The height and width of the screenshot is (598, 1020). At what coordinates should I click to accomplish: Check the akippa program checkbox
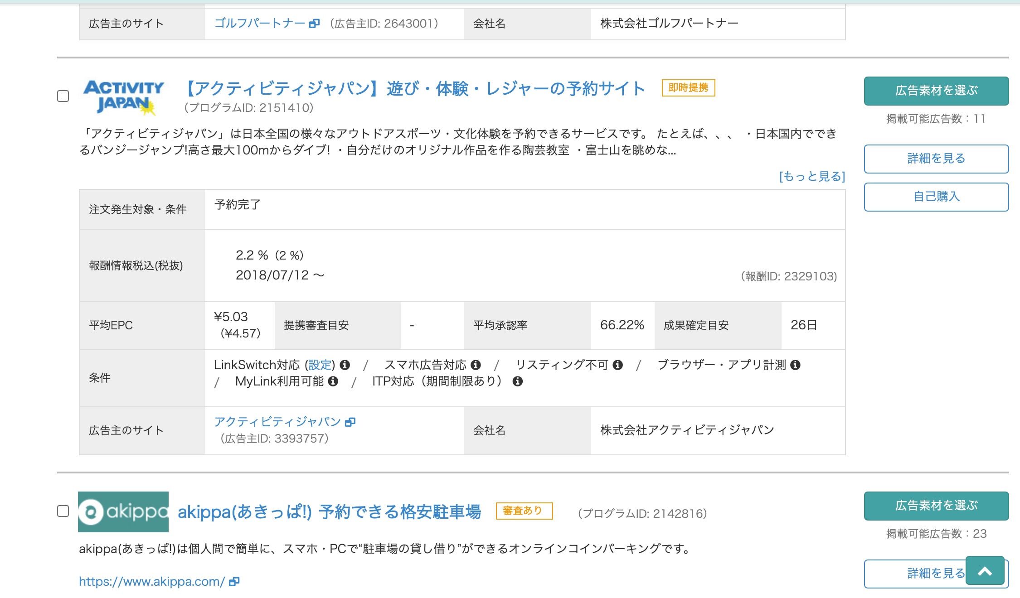coord(63,511)
